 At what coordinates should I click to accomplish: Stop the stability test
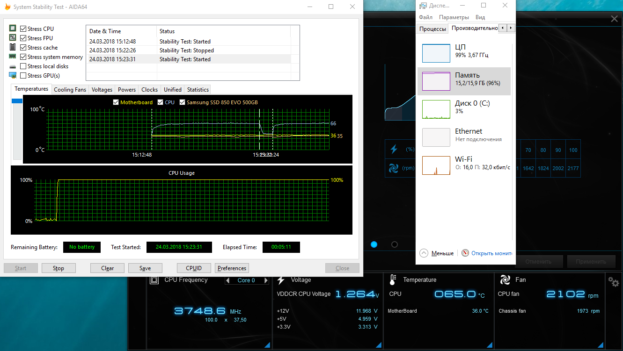[x=59, y=268]
